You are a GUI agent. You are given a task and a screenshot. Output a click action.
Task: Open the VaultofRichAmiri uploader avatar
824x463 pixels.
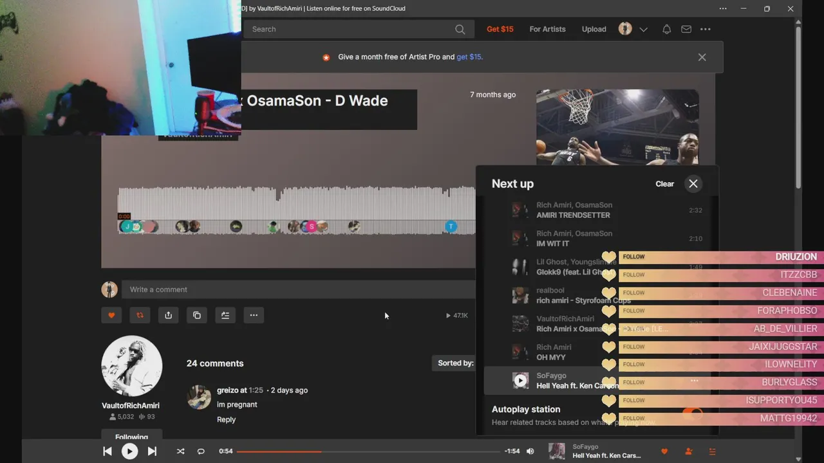131,365
